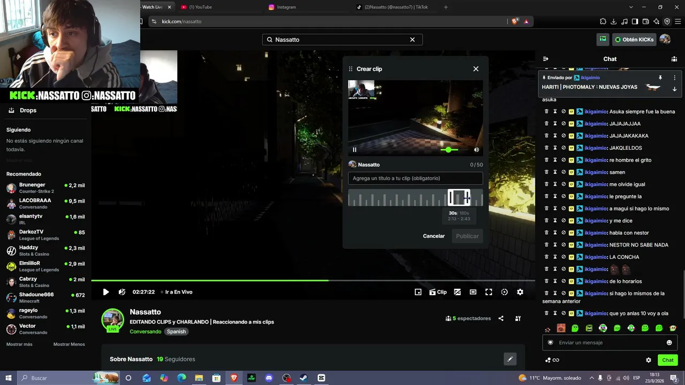Click the Spanish language tag

click(x=176, y=332)
